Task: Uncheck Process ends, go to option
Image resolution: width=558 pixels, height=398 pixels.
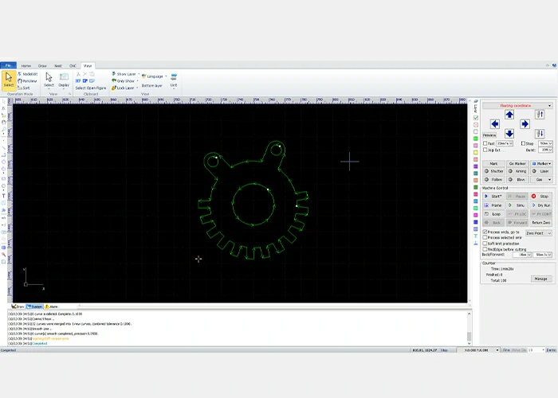Action: [485, 232]
